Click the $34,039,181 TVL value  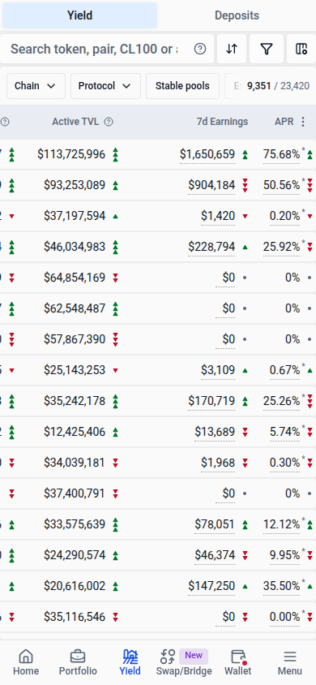tap(75, 463)
